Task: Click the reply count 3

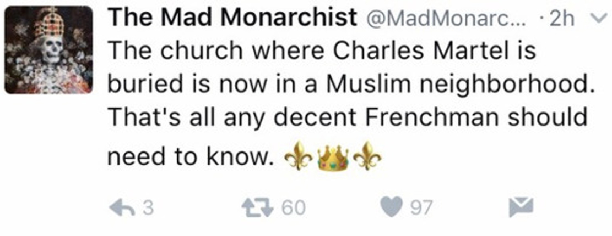Action: (147, 208)
